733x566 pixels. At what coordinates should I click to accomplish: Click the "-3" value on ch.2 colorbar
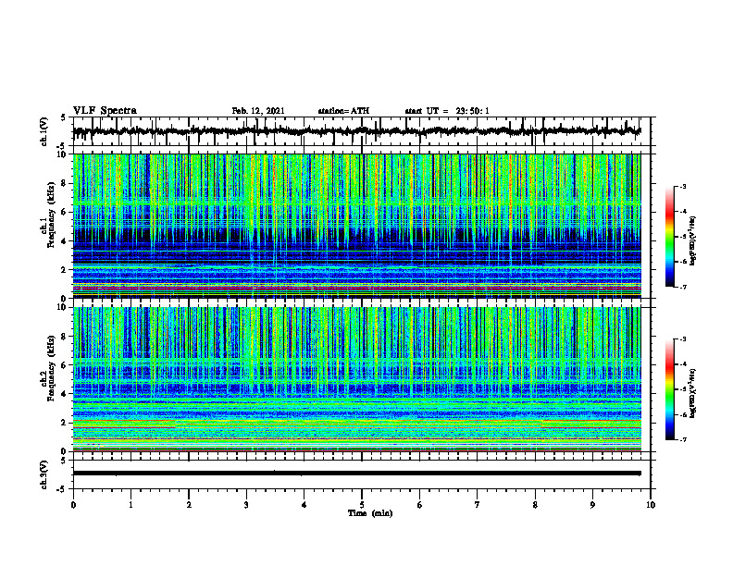[x=683, y=339]
